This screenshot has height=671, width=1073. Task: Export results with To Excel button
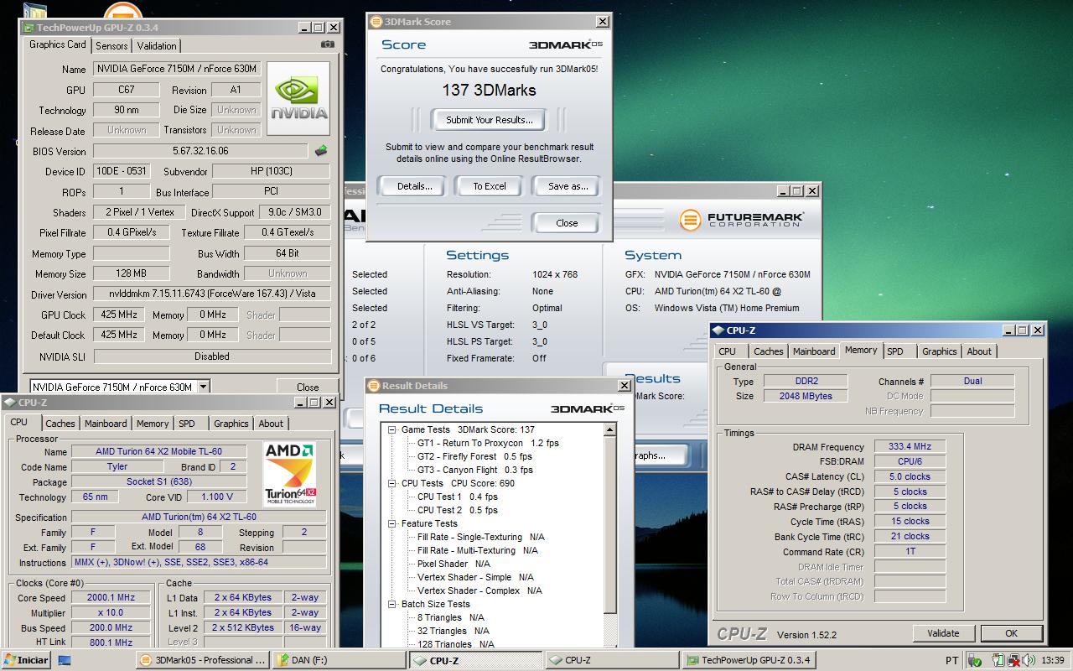pos(490,186)
